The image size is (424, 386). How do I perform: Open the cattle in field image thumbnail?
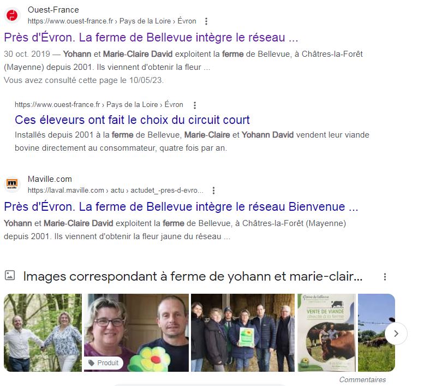(377, 332)
